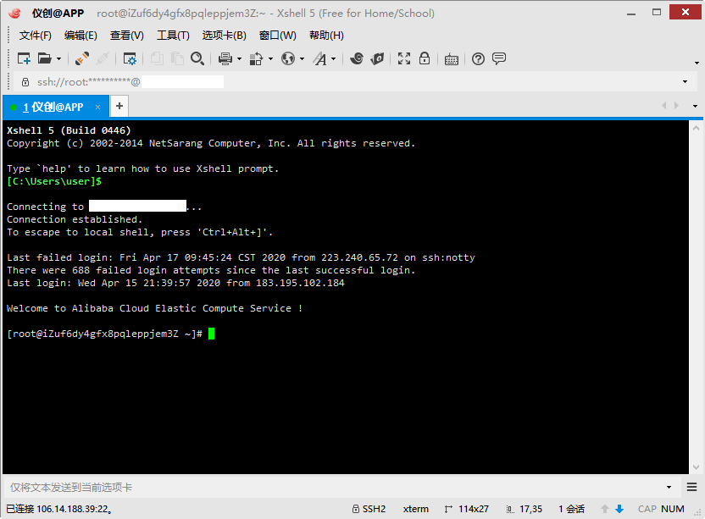
Task: Click the file transfer icon
Action: click(x=256, y=58)
